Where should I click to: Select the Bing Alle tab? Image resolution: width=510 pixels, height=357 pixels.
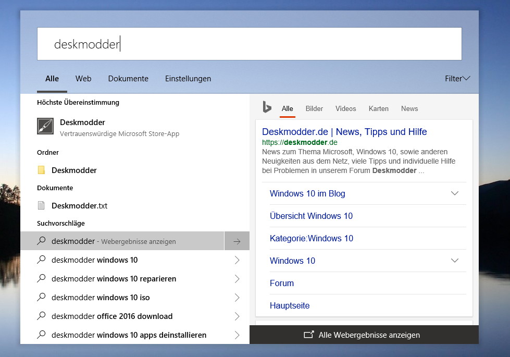coord(287,109)
